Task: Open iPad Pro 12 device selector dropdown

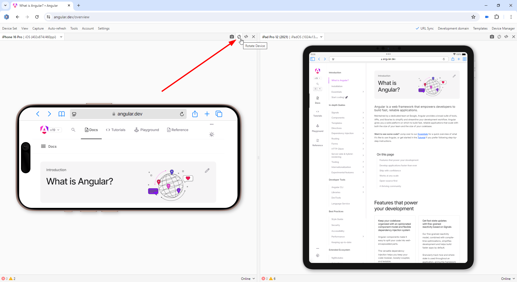Action: 321,37
